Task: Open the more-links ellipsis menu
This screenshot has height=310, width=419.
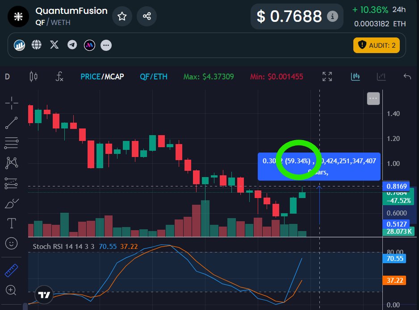Action: click(106, 45)
